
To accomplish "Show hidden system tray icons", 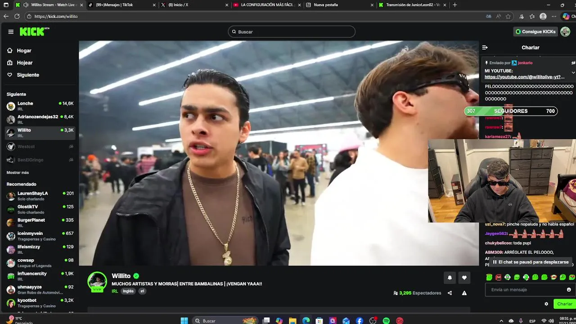I will 501,320.
